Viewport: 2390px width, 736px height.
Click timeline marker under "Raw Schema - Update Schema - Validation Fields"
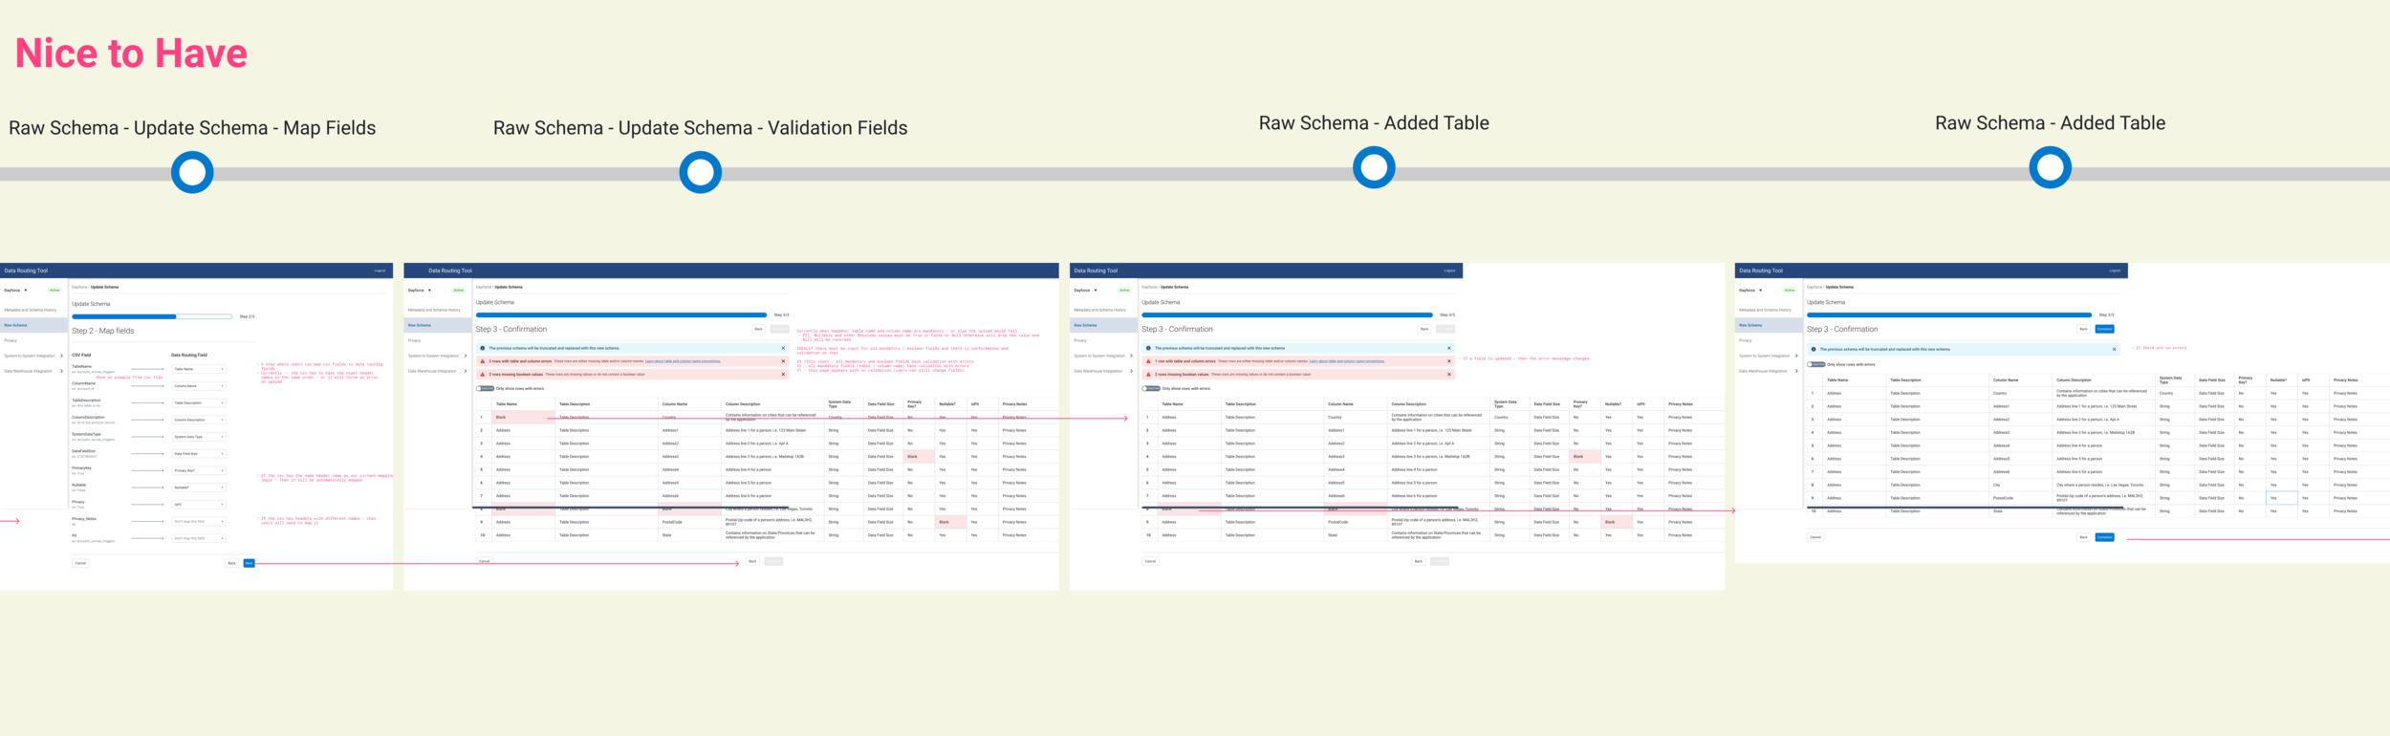(x=701, y=173)
